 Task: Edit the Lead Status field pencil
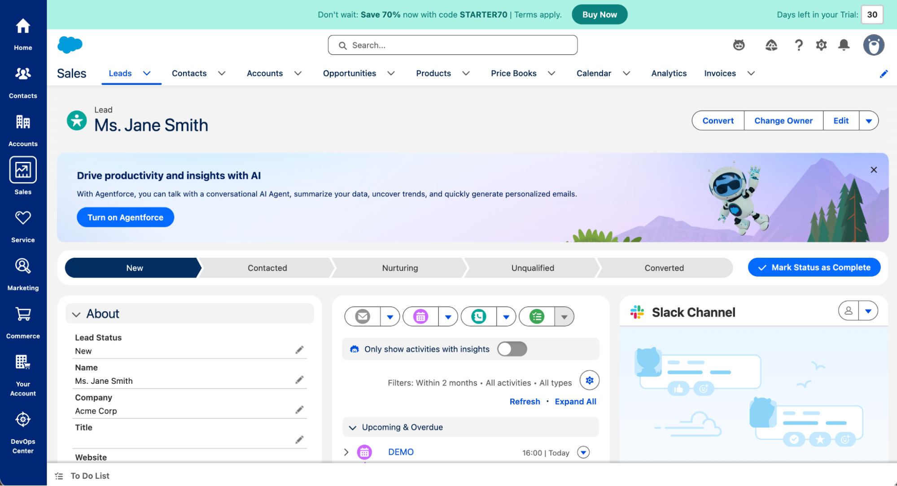pos(299,350)
